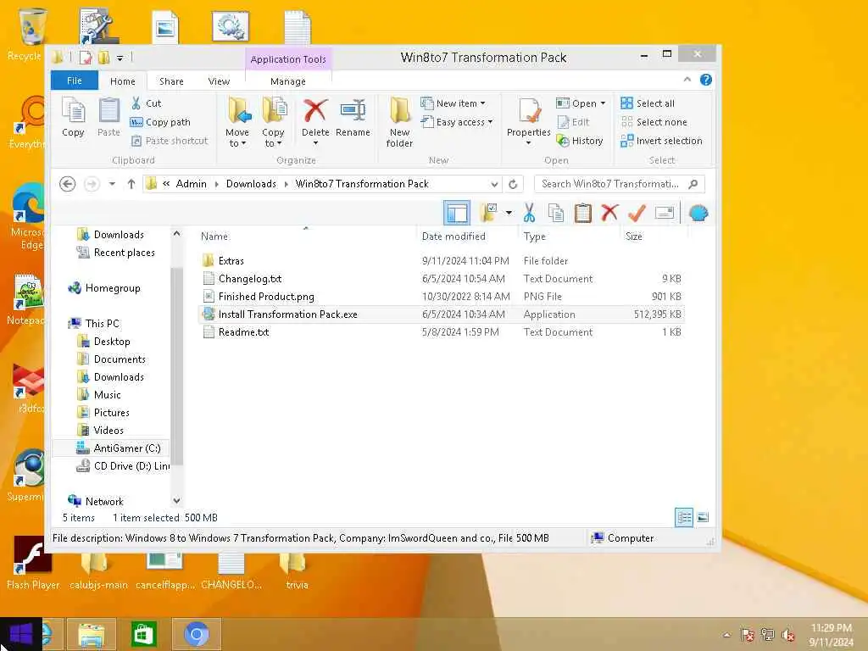
Task: Open the Manage tab under Application Tools
Action: (x=288, y=81)
